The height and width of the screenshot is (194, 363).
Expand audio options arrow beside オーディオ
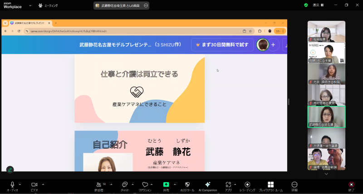pyautogui.click(x=20, y=184)
